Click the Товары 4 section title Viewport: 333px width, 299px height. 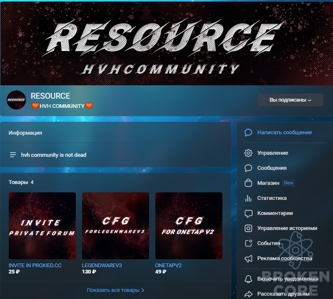[21, 182]
